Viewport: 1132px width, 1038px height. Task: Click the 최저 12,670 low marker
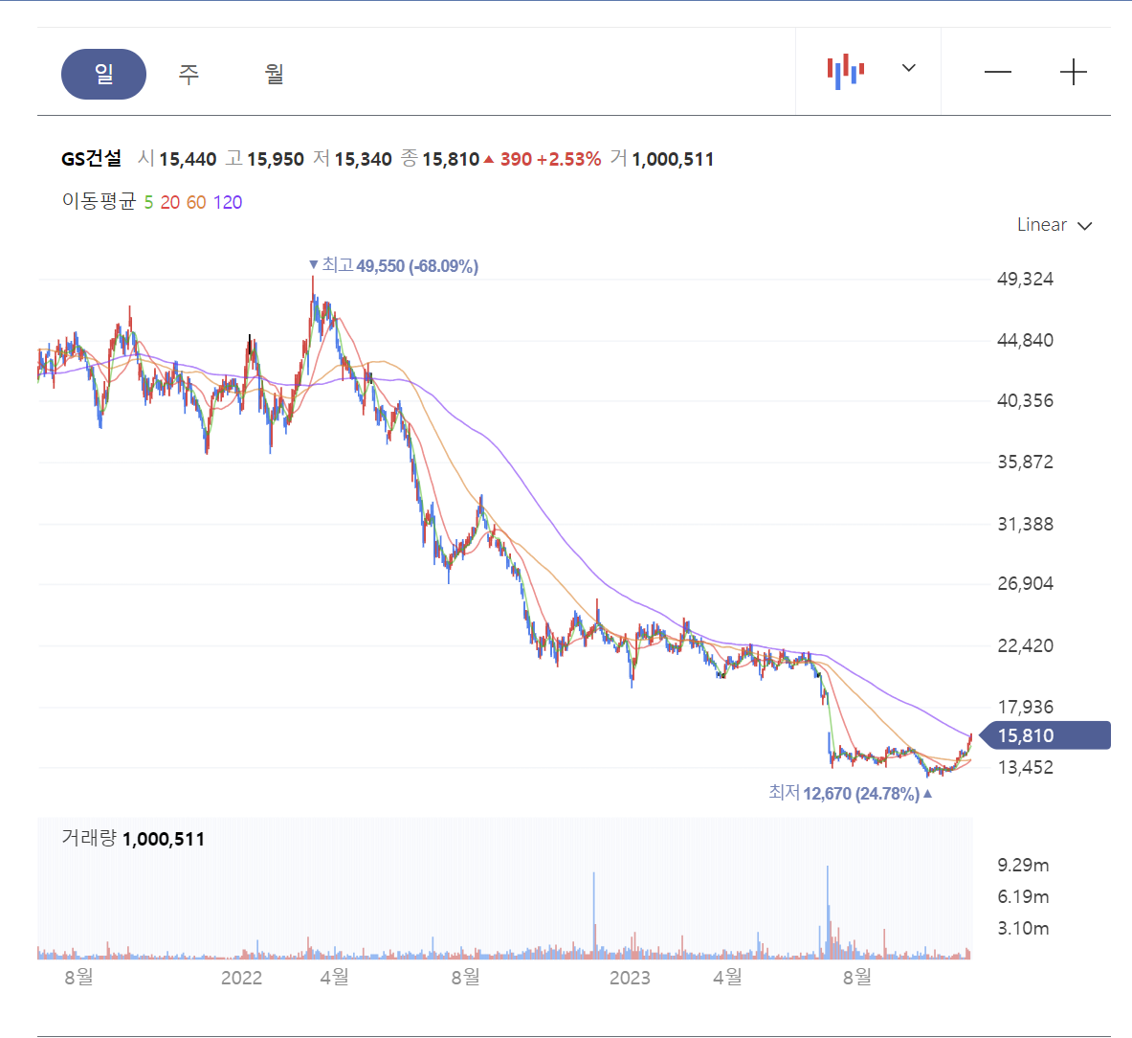click(851, 793)
